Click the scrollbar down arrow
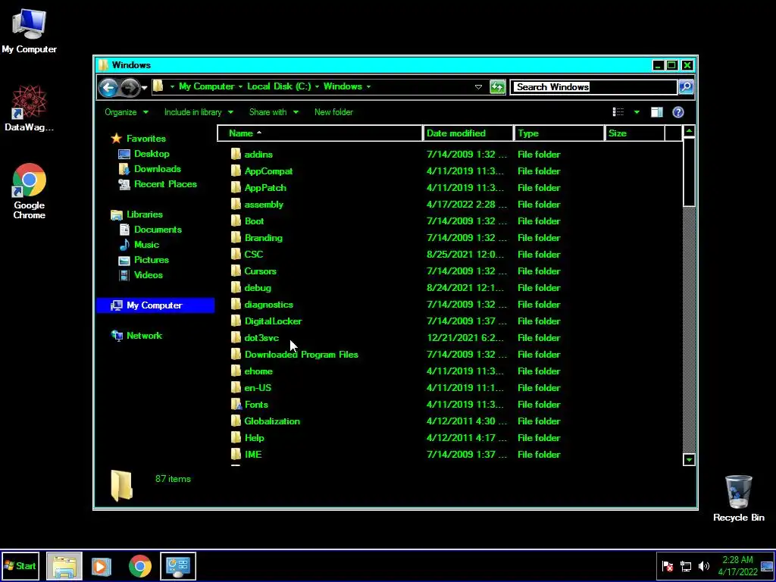This screenshot has height=582, width=776. point(689,460)
